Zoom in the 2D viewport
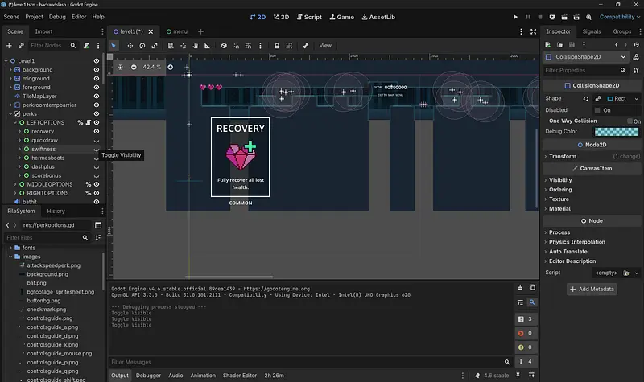 (x=170, y=67)
